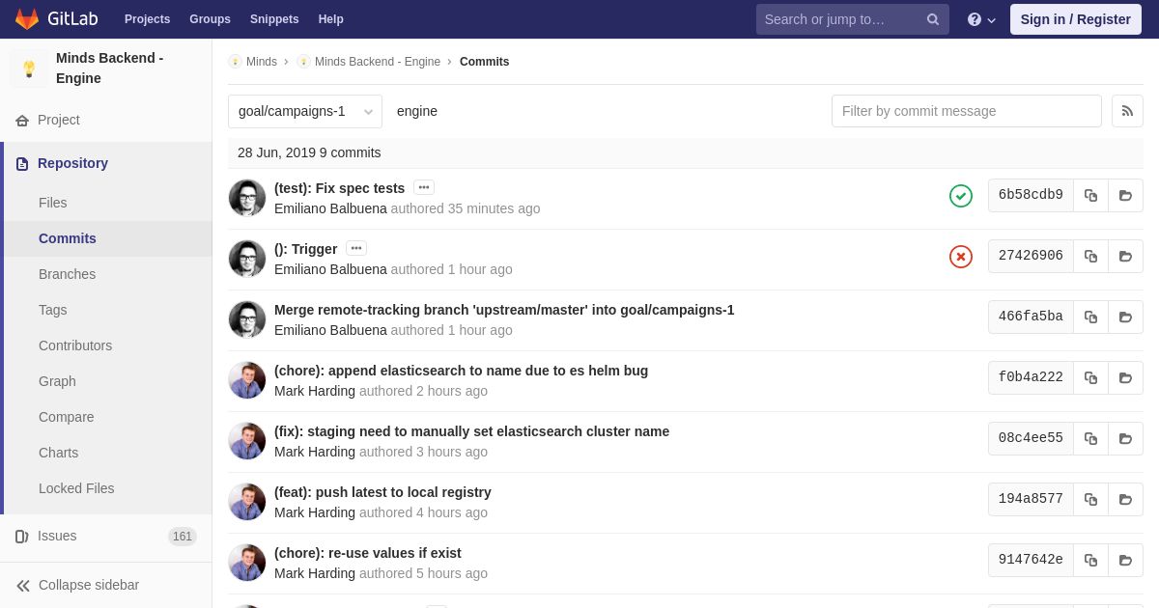View passed pipeline status for Fix spec tests
Image resolution: width=1159 pixels, height=608 pixels.
click(x=961, y=196)
